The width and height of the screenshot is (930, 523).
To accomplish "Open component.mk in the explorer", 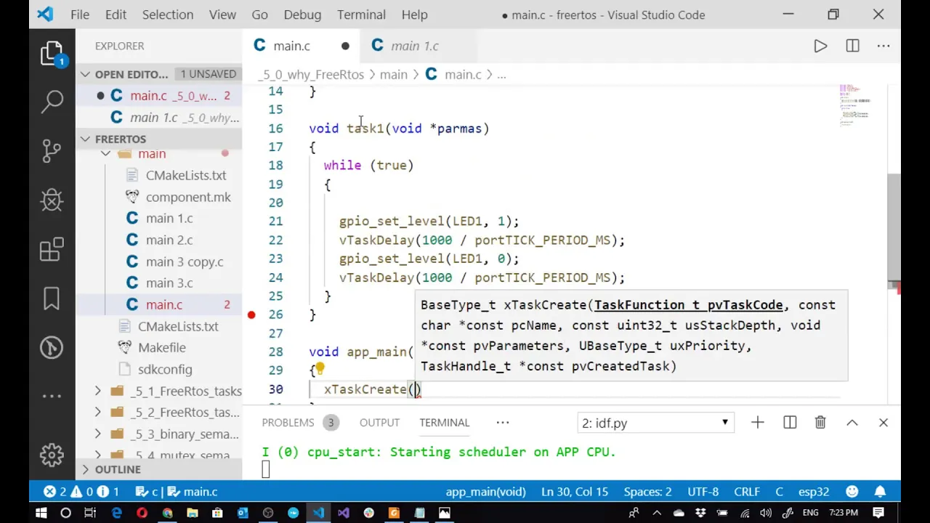I will tap(158, 197).
